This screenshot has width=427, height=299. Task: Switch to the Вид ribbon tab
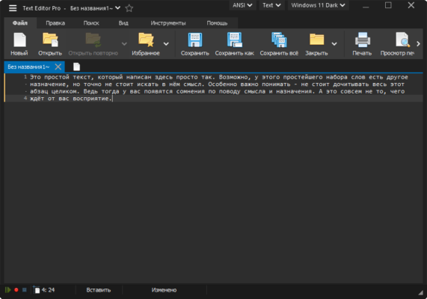pos(123,23)
